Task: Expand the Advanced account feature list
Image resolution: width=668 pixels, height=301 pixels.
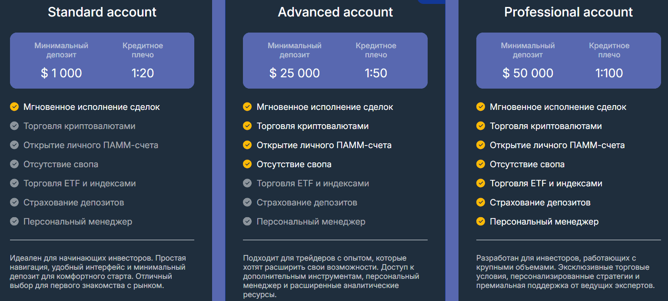Action: 335,164
